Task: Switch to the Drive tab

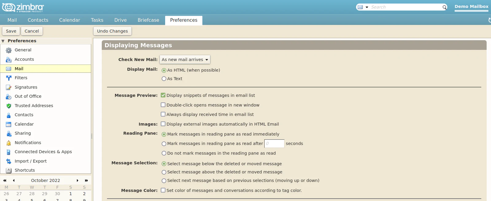Action: coord(120,20)
